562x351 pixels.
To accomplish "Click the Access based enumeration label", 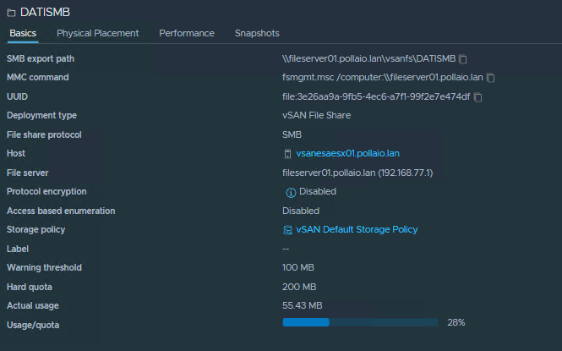I will [61, 211].
